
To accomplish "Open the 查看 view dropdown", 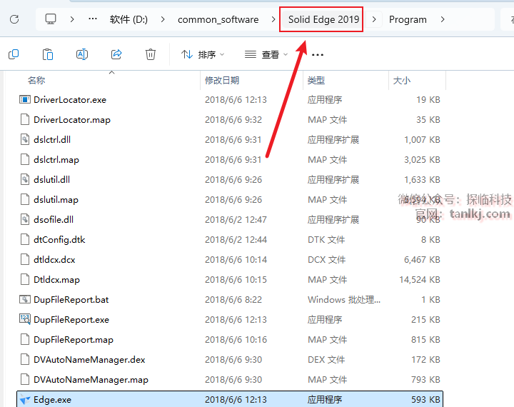I will 266,54.
